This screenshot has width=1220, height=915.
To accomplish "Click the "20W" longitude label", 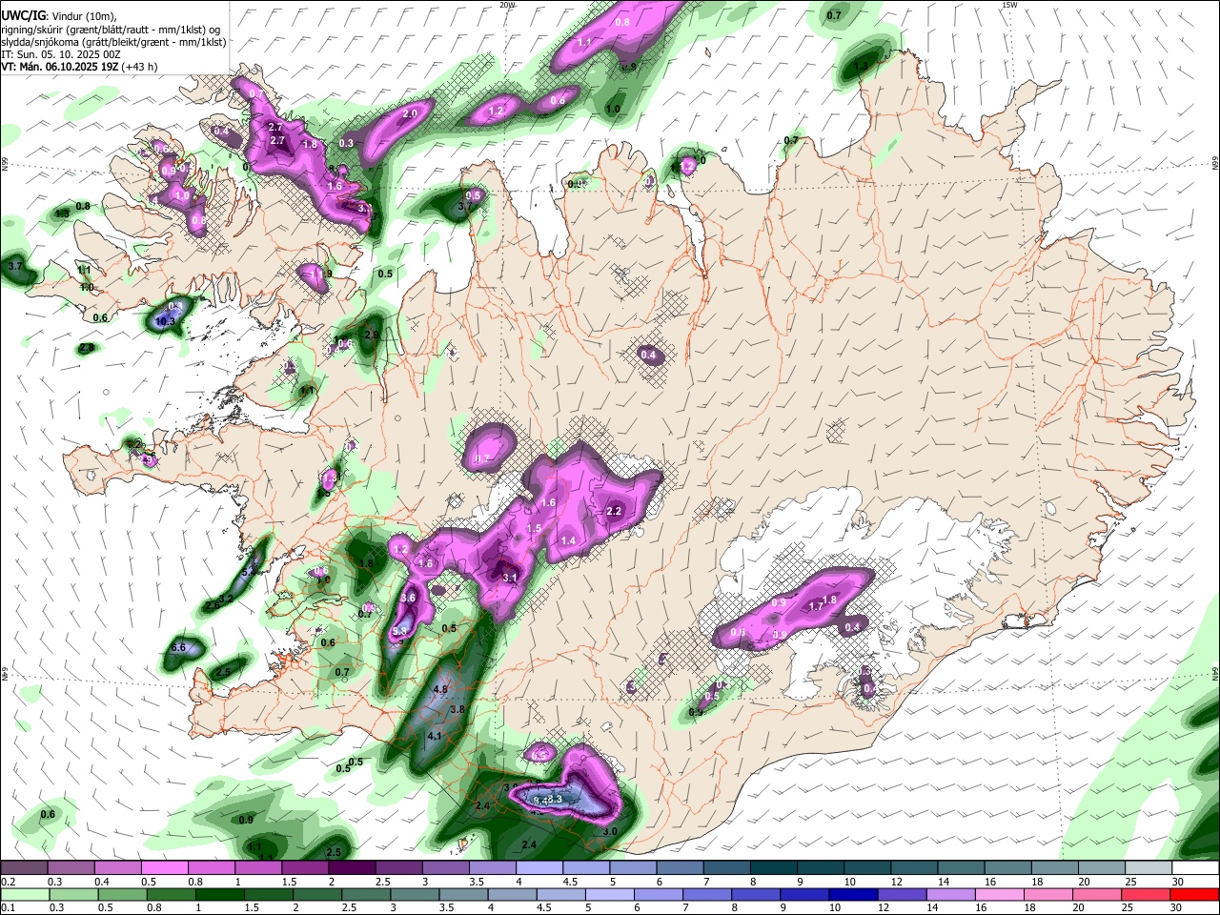I will 507,5.
